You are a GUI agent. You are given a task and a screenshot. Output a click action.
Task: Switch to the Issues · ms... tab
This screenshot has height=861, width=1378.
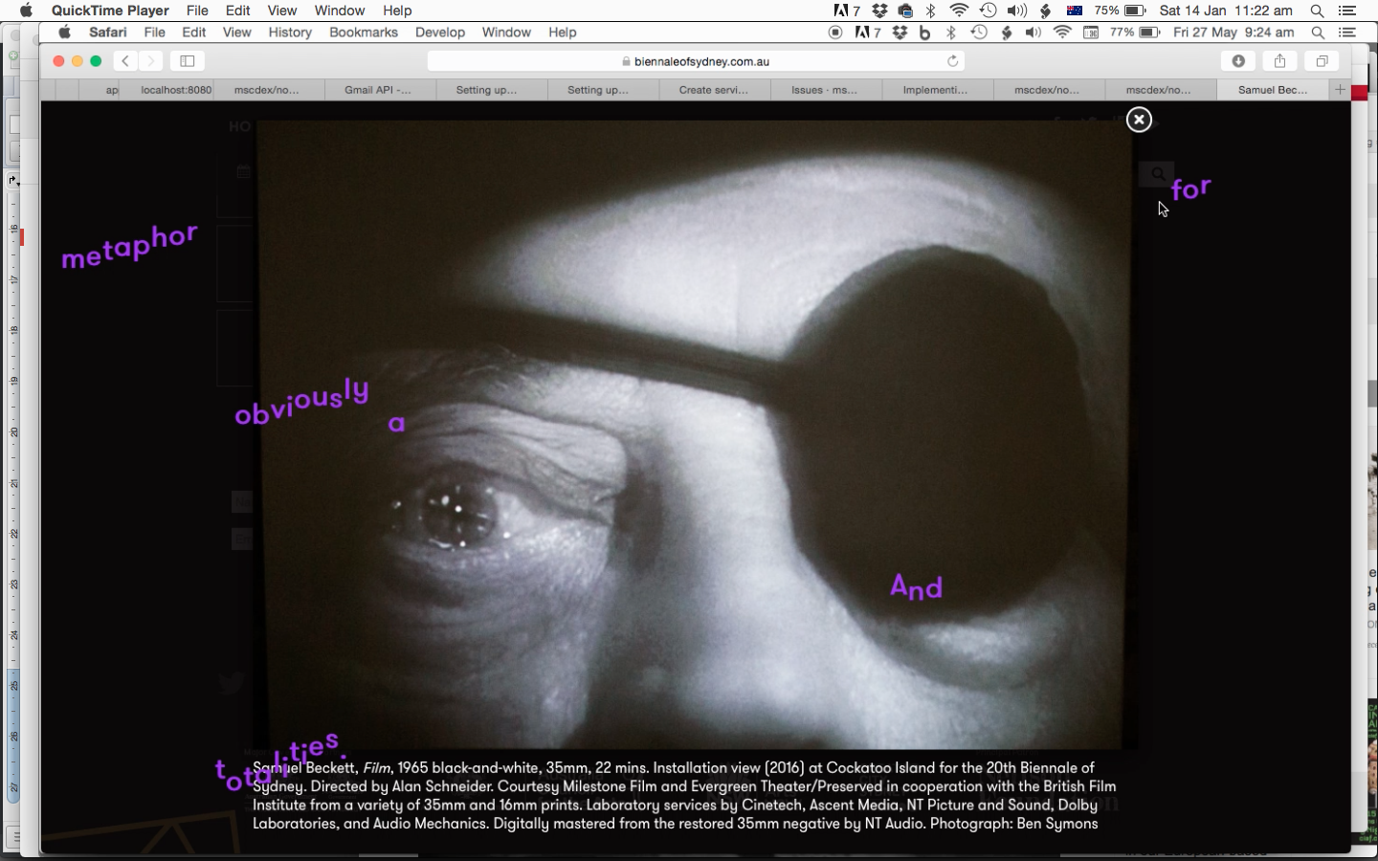(825, 90)
